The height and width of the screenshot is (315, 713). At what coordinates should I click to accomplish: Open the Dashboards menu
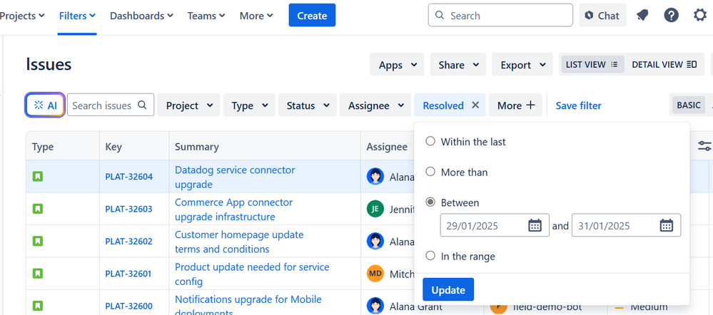tap(141, 15)
